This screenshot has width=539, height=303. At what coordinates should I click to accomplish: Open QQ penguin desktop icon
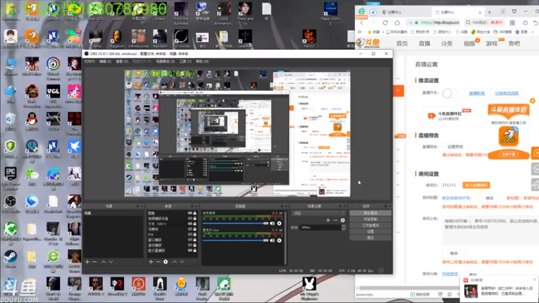[32, 122]
